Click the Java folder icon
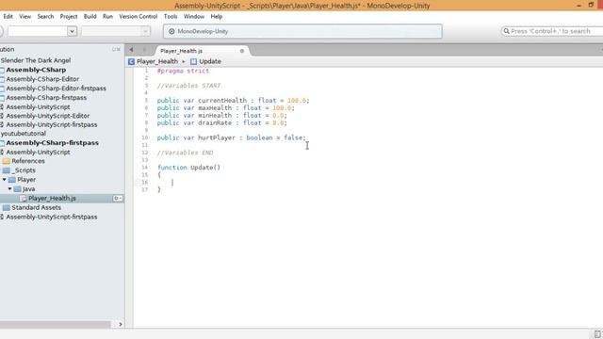 (x=17, y=188)
